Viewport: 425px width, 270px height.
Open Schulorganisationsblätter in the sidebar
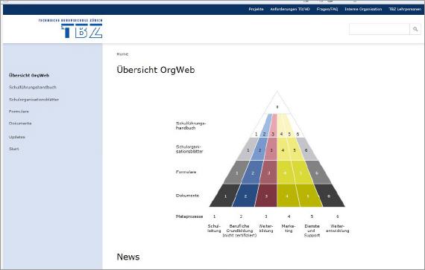[34, 100]
